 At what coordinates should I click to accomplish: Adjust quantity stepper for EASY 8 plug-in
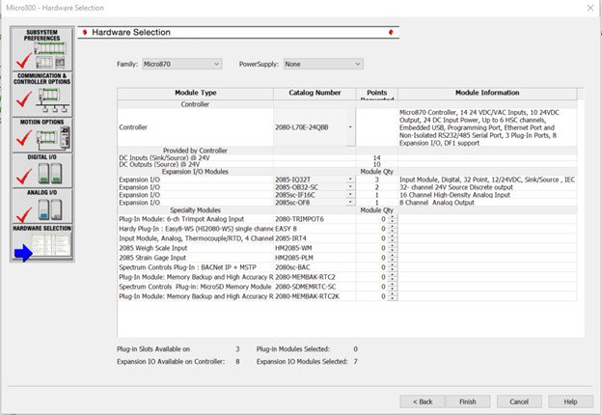392,229
